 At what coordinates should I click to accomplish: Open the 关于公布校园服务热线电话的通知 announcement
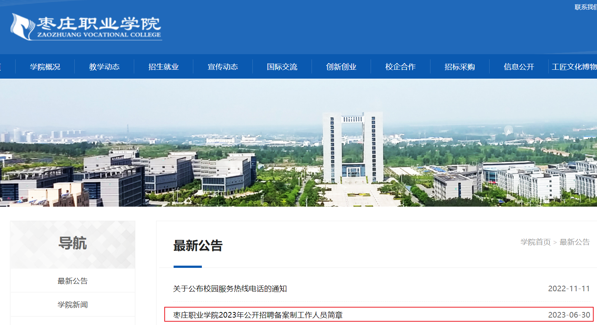(230, 289)
